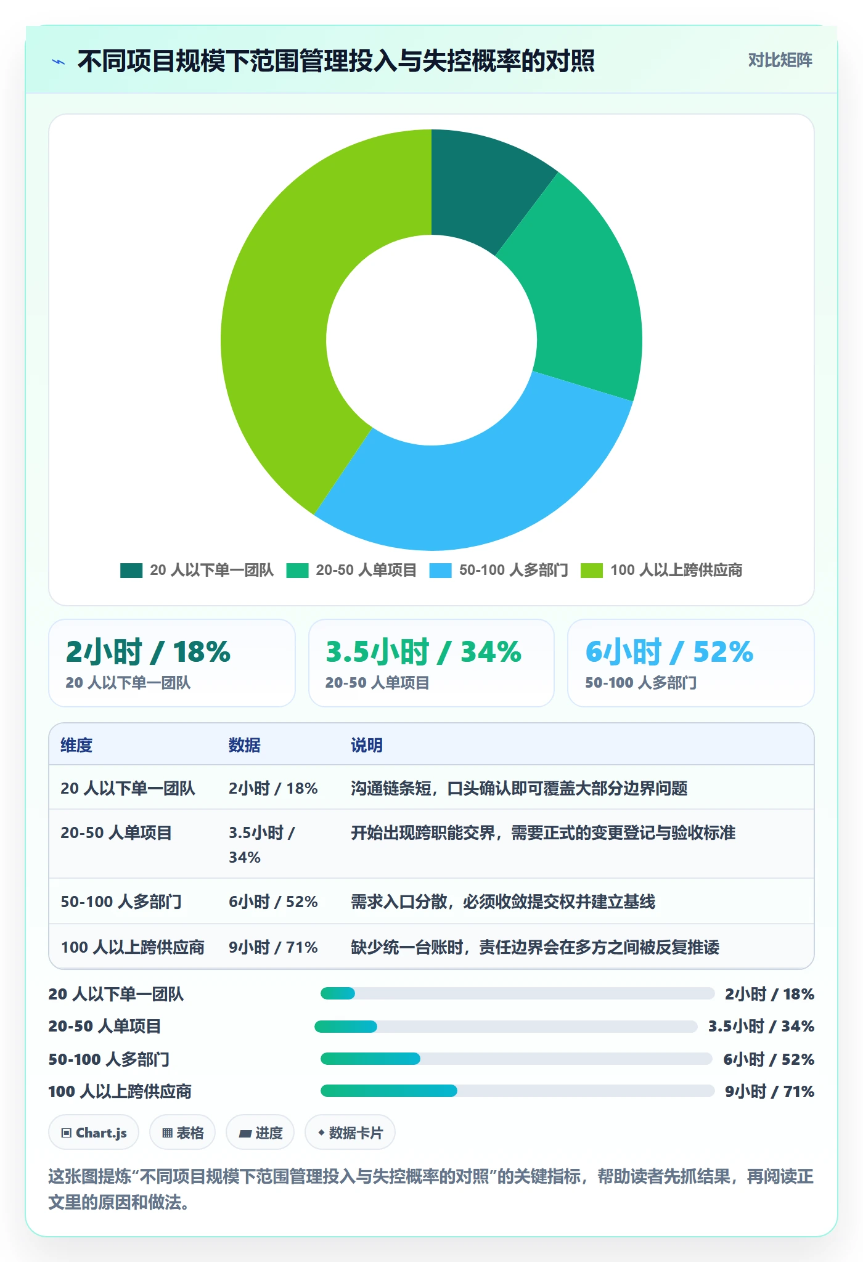Select the 50-100 人多部门 table row label
The image size is (863, 1262).
[x=121, y=902]
